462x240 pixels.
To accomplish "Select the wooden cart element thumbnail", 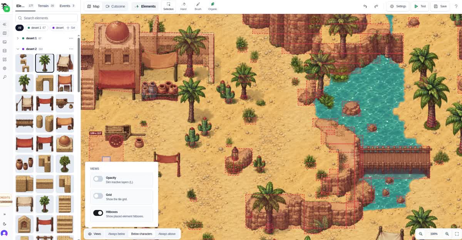I will (x=65, y=103).
